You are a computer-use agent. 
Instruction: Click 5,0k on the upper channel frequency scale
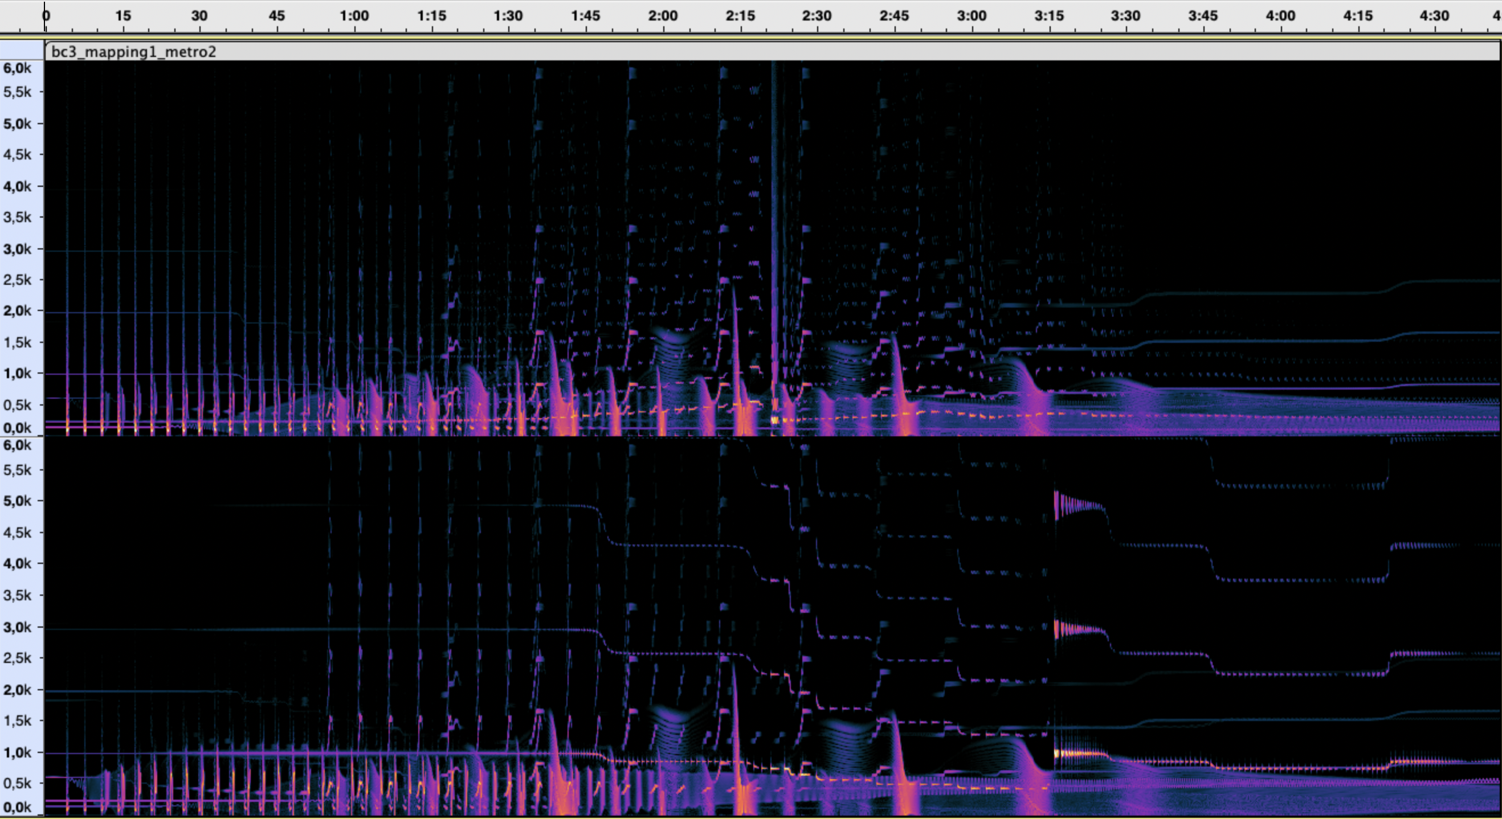click(x=18, y=124)
